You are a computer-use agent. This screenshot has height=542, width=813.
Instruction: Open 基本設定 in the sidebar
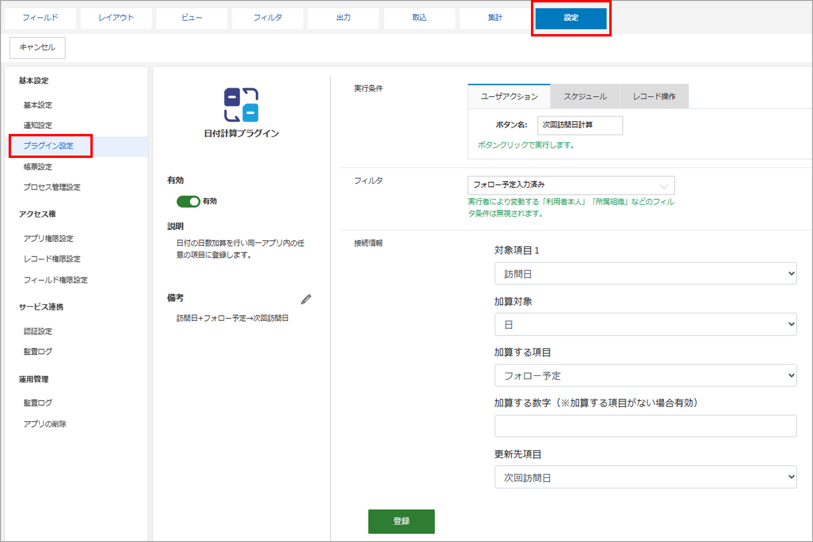(38, 105)
